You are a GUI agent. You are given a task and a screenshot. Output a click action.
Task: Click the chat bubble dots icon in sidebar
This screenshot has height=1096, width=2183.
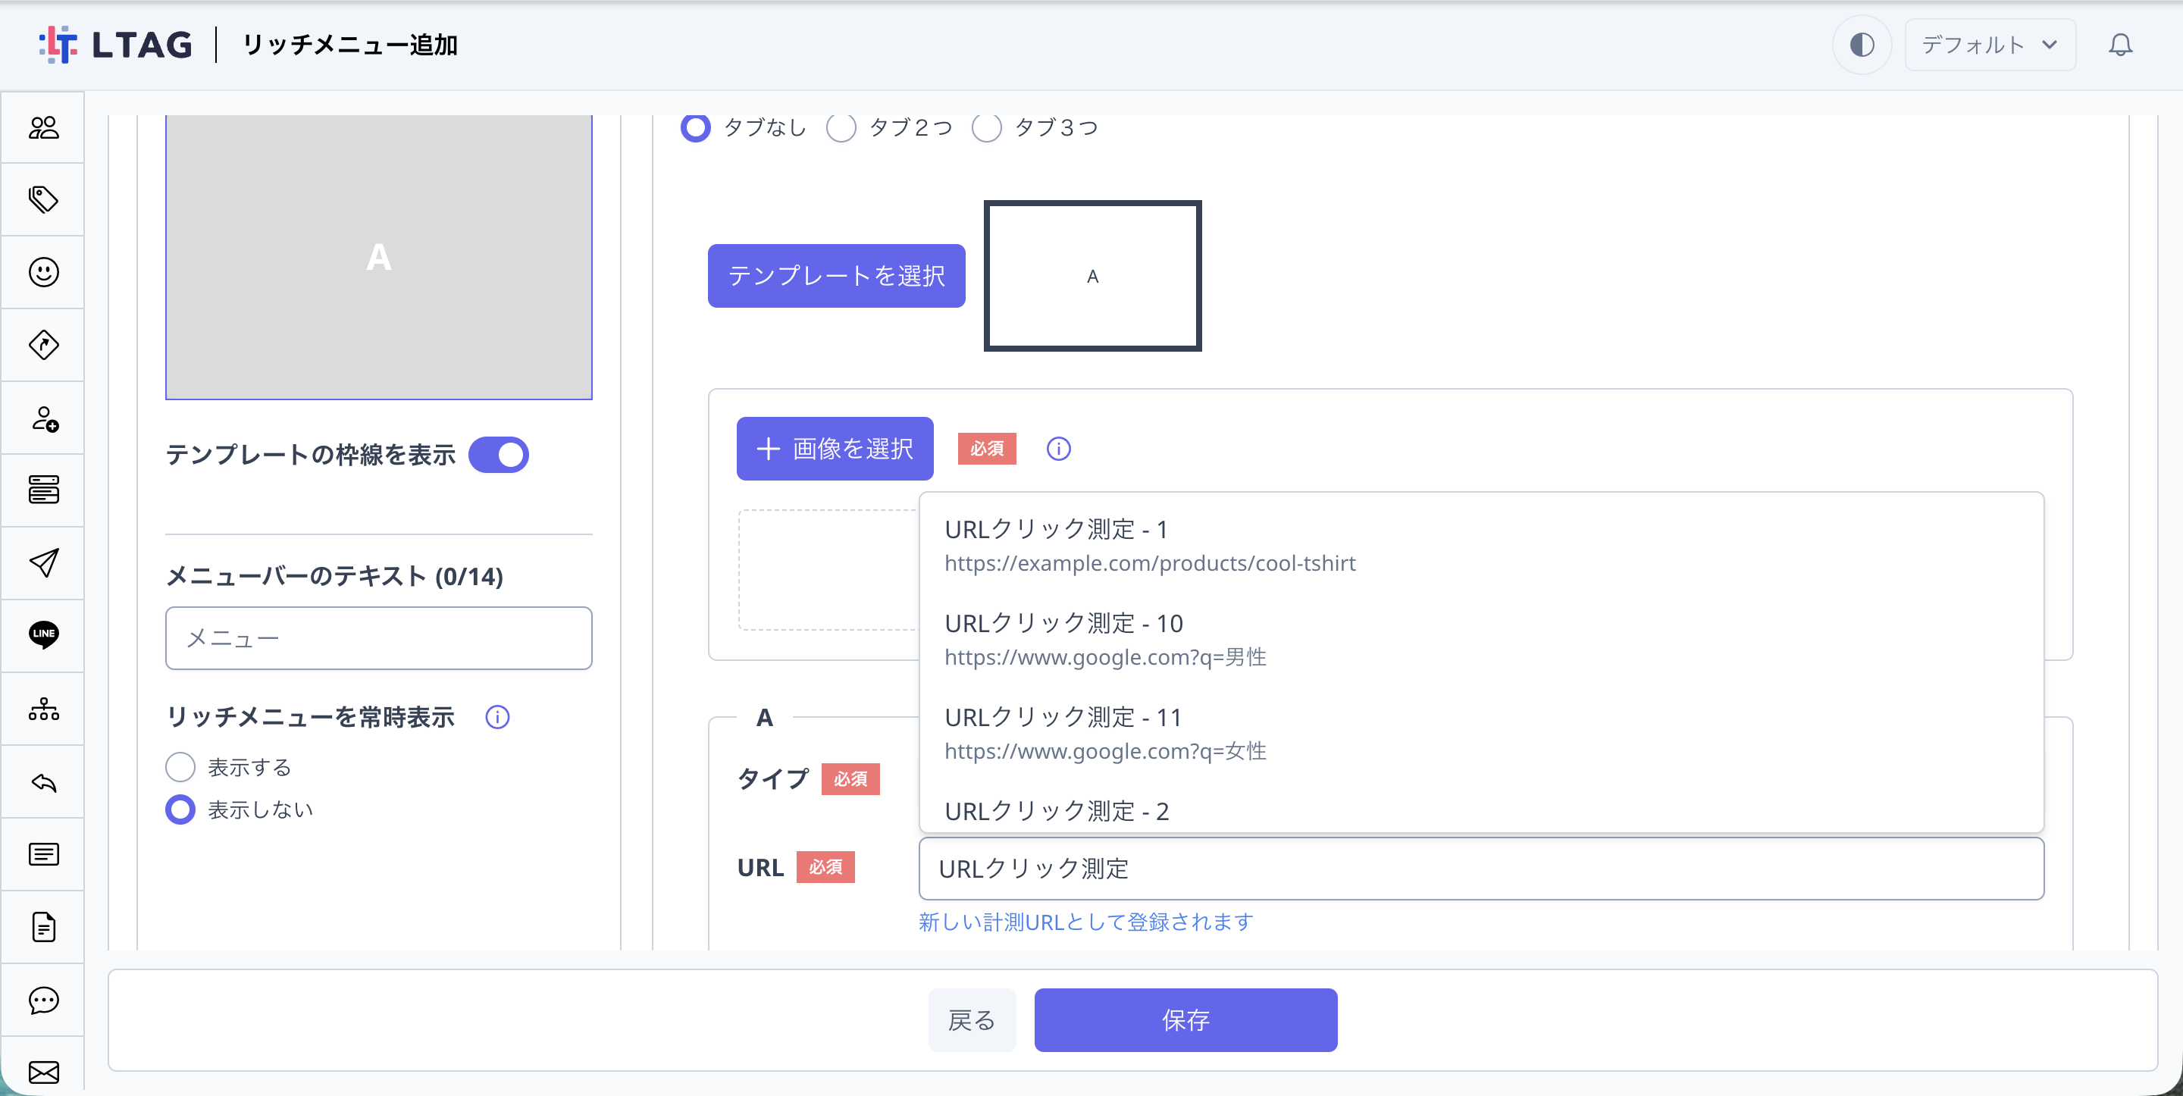[43, 1000]
